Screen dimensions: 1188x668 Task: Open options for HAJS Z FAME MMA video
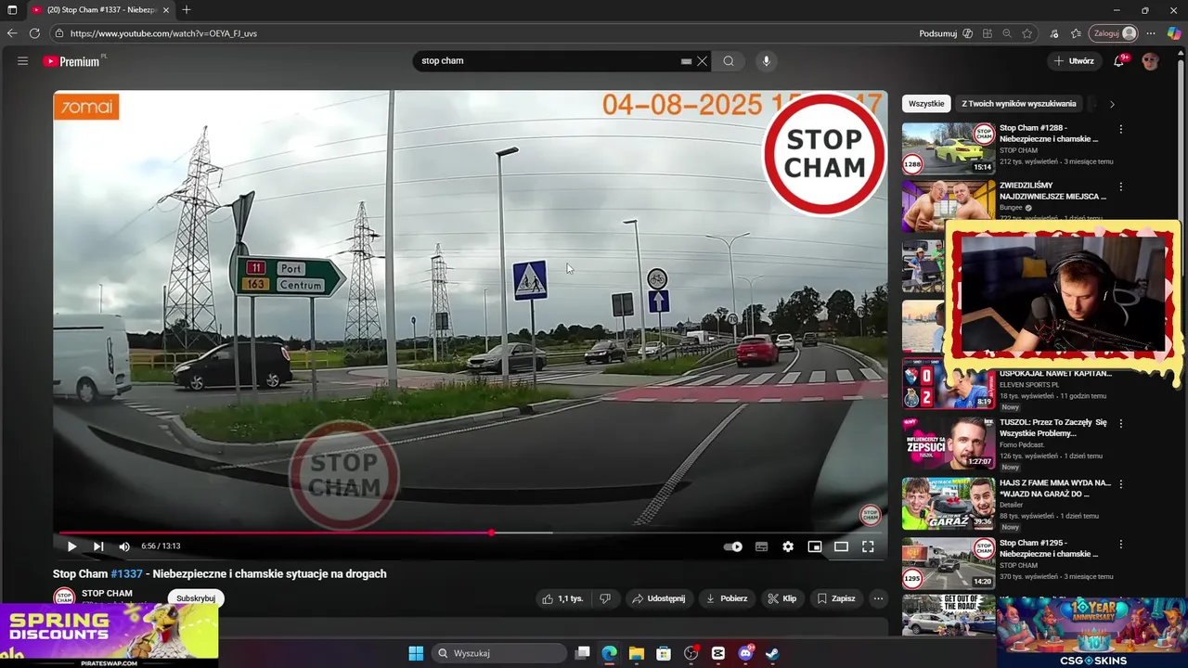(1121, 483)
